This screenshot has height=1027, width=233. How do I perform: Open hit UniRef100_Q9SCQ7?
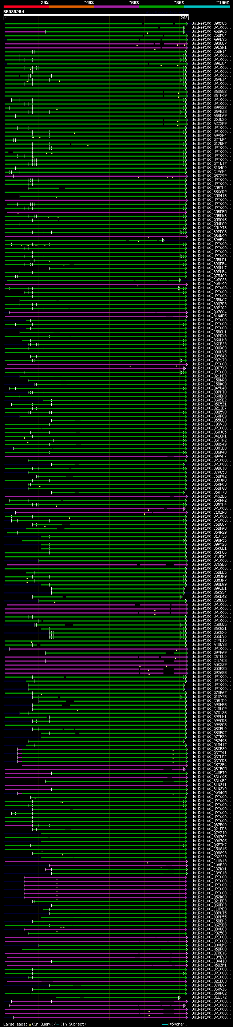click(x=209, y=43)
